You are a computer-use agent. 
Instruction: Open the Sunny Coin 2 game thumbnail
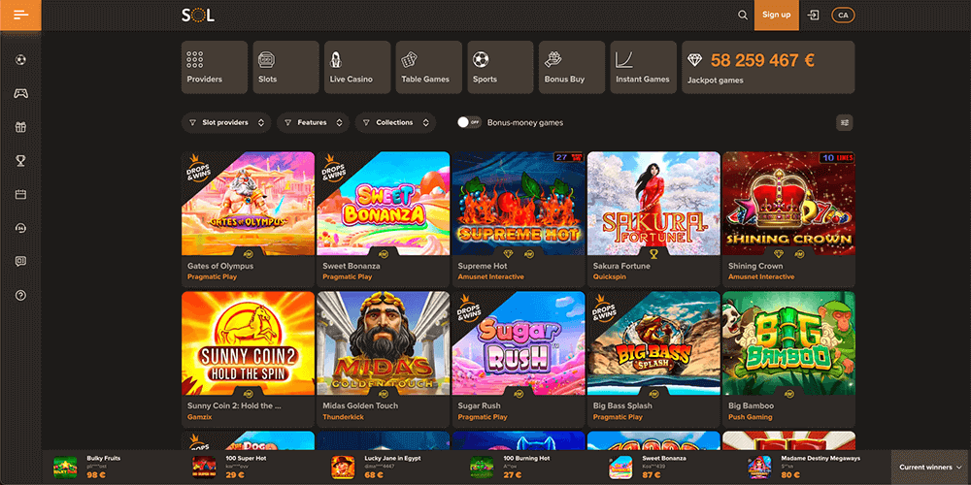(248, 343)
